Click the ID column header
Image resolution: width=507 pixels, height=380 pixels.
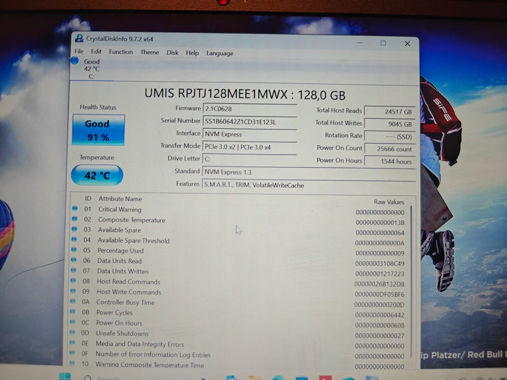coord(88,198)
